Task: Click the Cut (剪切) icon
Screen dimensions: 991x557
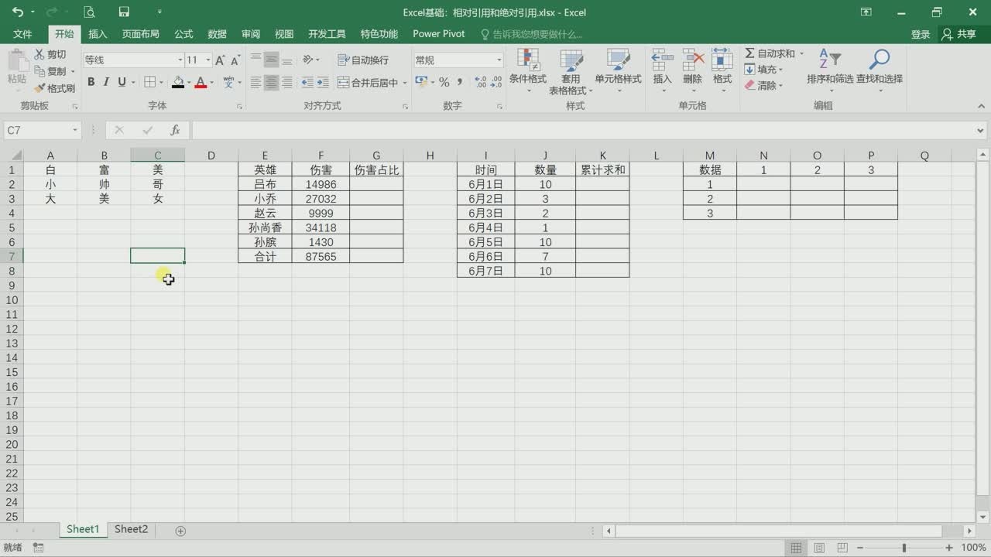Action: pos(39,54)
